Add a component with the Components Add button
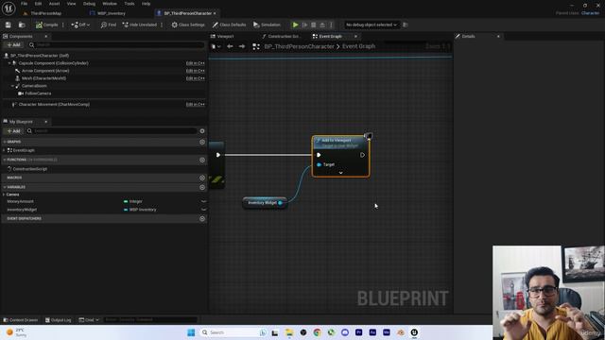Image resolution: width=605 pixels, height=340 pixels. 14,45
